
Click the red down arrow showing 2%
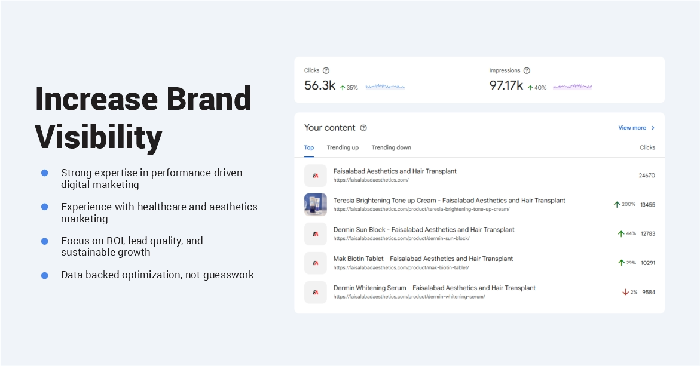625,293
